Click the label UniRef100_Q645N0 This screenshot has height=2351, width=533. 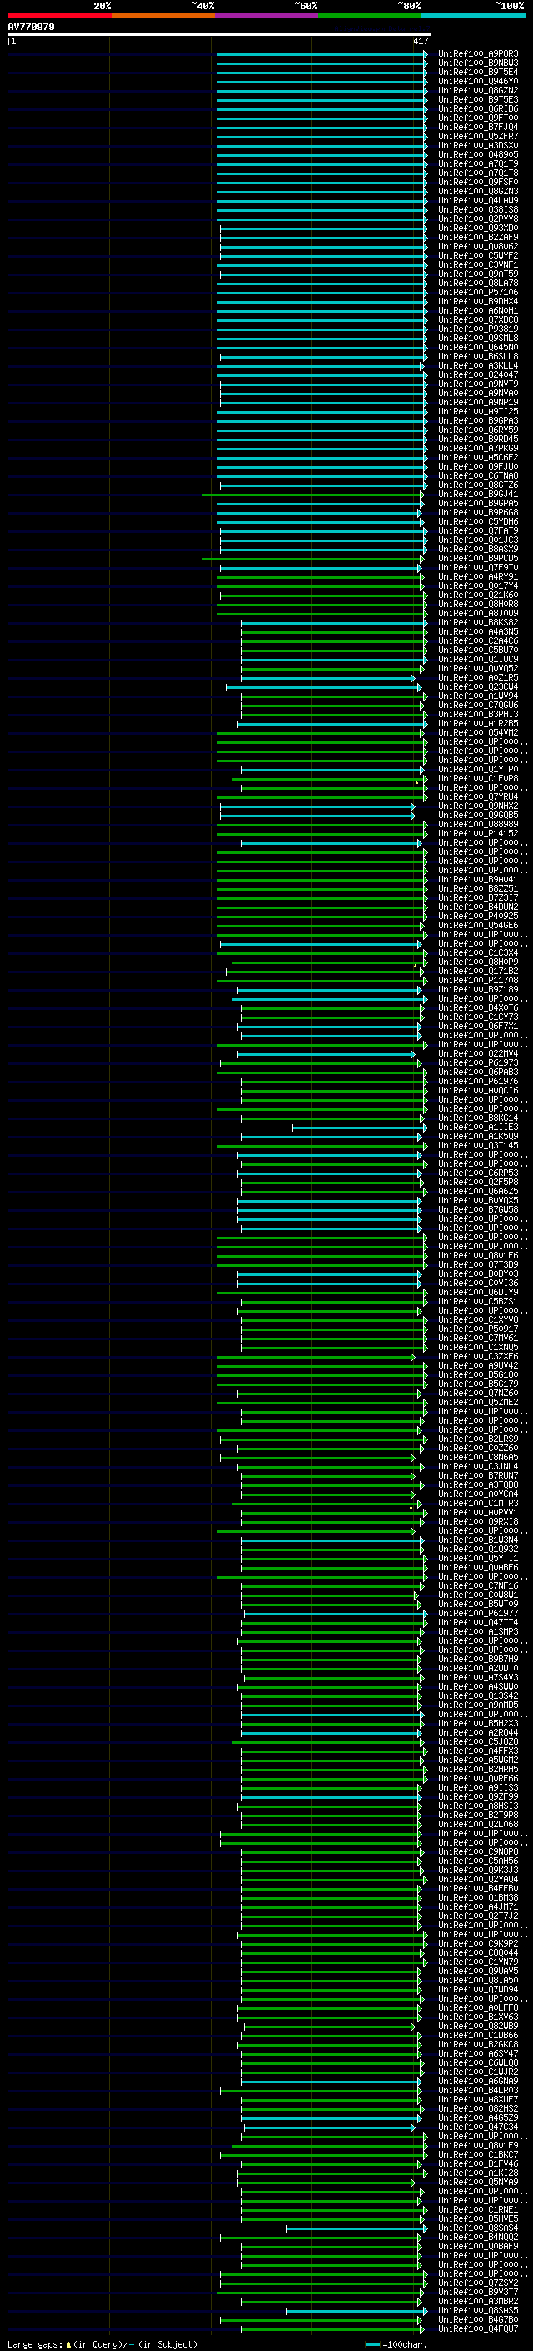(x=478, y=347)
